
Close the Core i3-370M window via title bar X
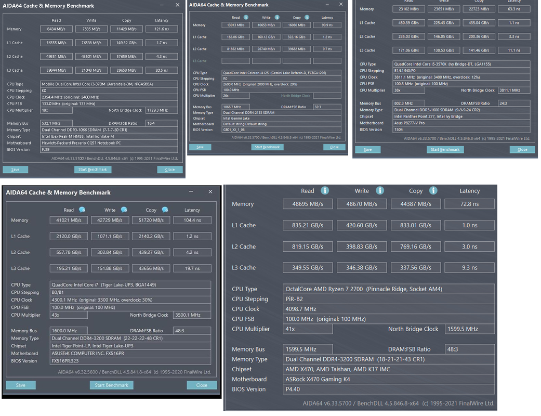[177, 5]
